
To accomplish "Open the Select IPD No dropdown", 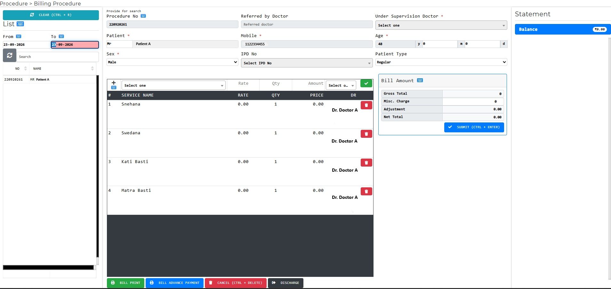I will (x=307, y=63).
